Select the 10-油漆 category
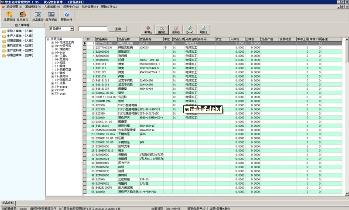The image size is (349, 210). click(x=60, y=63)
